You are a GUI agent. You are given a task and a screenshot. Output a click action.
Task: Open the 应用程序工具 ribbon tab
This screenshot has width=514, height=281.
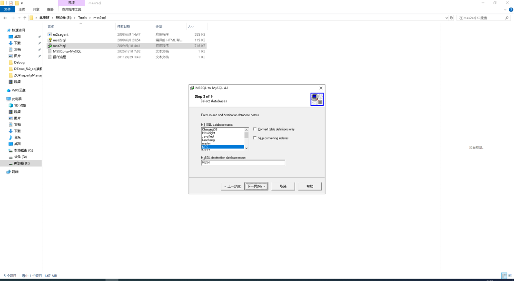(x=71, y=10)
